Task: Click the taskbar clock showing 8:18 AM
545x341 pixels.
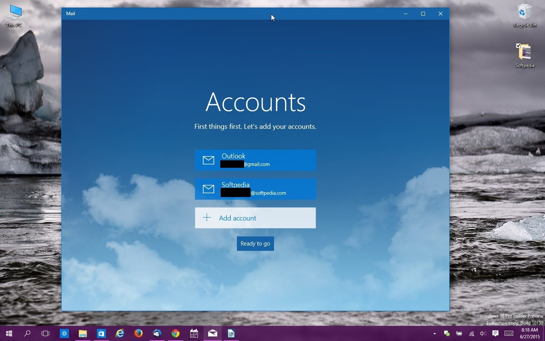Action: (x=529, y=333)
